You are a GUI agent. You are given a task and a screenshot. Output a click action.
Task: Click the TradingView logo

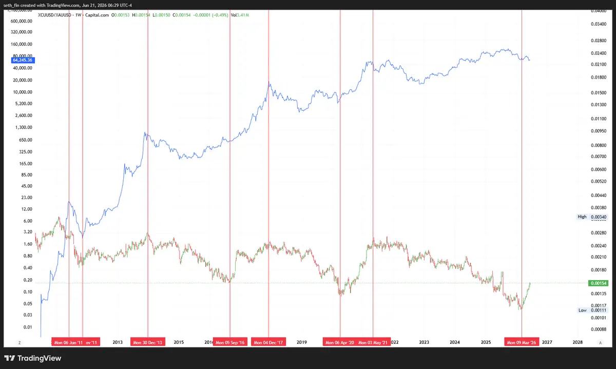tap(32, 358)
